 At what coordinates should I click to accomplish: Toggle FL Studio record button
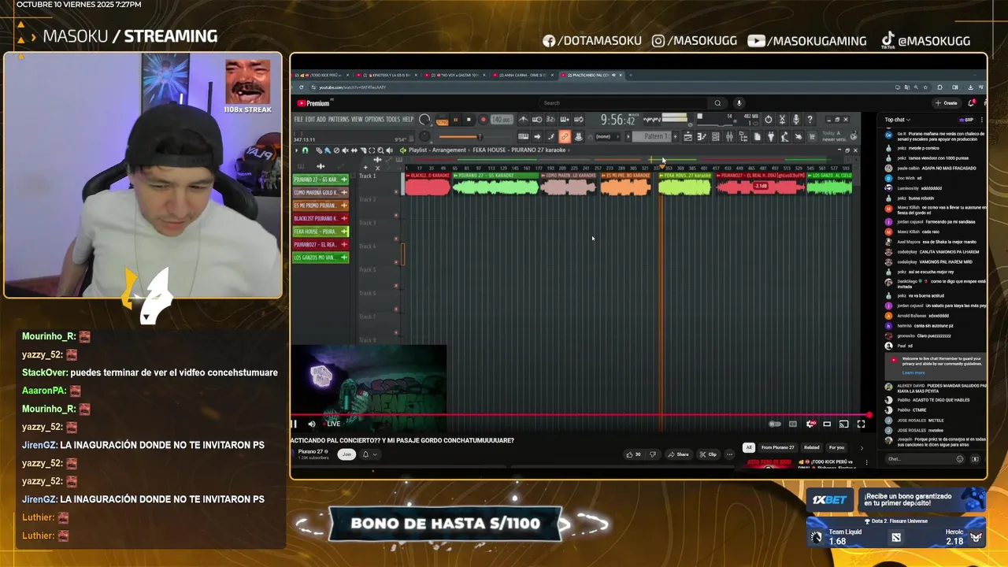pyautogui.click(x=484, y=120)
